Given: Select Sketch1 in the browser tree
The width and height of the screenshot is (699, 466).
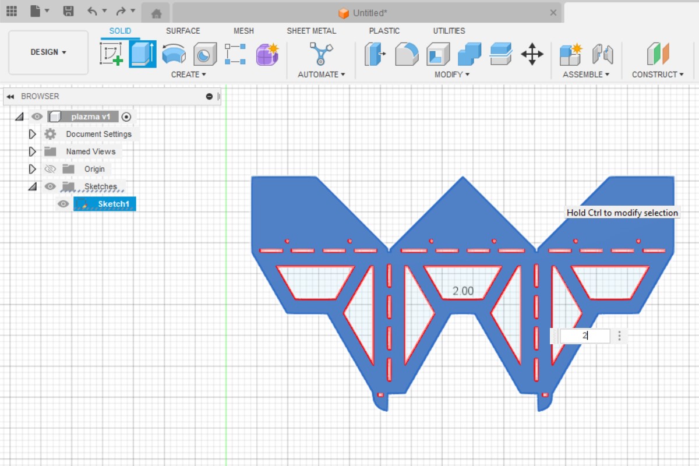Looking at the screenshot, I should click(113, 204).
